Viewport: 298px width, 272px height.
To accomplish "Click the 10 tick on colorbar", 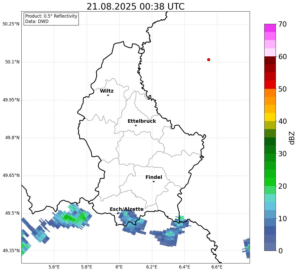I will click(x=282, y=218).
